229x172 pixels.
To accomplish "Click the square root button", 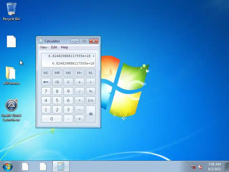I will tap(91, 82).
